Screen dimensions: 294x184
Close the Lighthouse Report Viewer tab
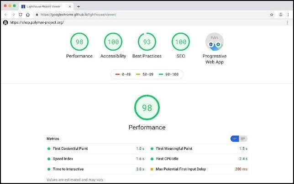coord(70,6)
